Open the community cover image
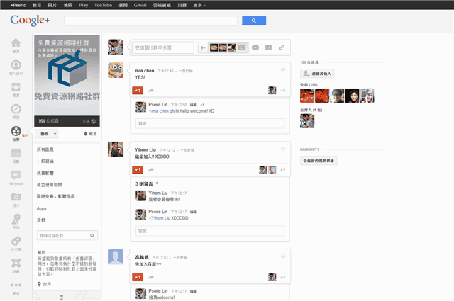This screenshot has height=301, width=454. (67, 75)
